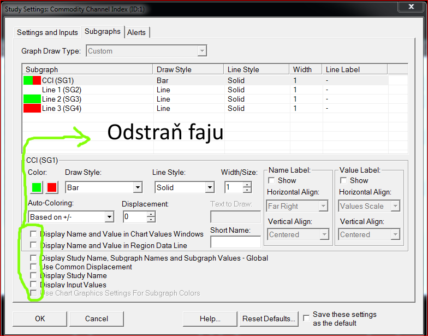Select the CCI (SG1) subgraph row
Screen dimensions: 428x336
tap(205, 81)
